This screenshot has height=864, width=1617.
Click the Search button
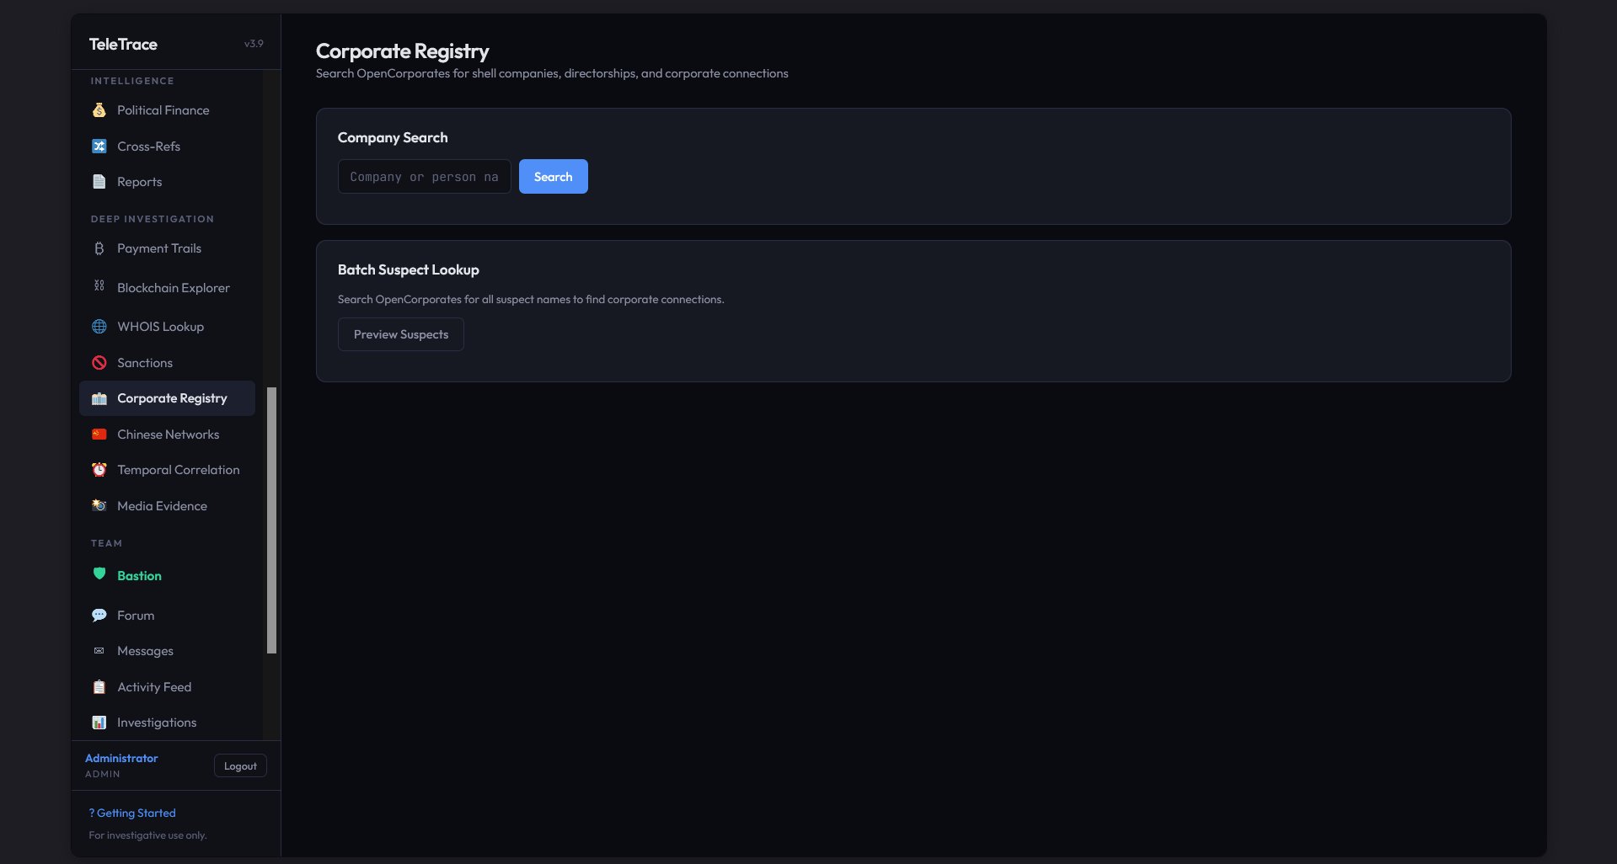[553, 176]
